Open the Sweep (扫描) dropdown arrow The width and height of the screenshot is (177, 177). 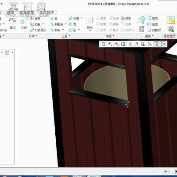(x=43, y=24)
